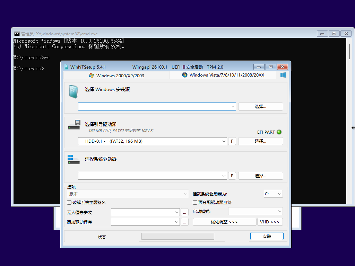The image size is (355, 266).
Task: Click the 安装 install button
Action: [267, 236]
